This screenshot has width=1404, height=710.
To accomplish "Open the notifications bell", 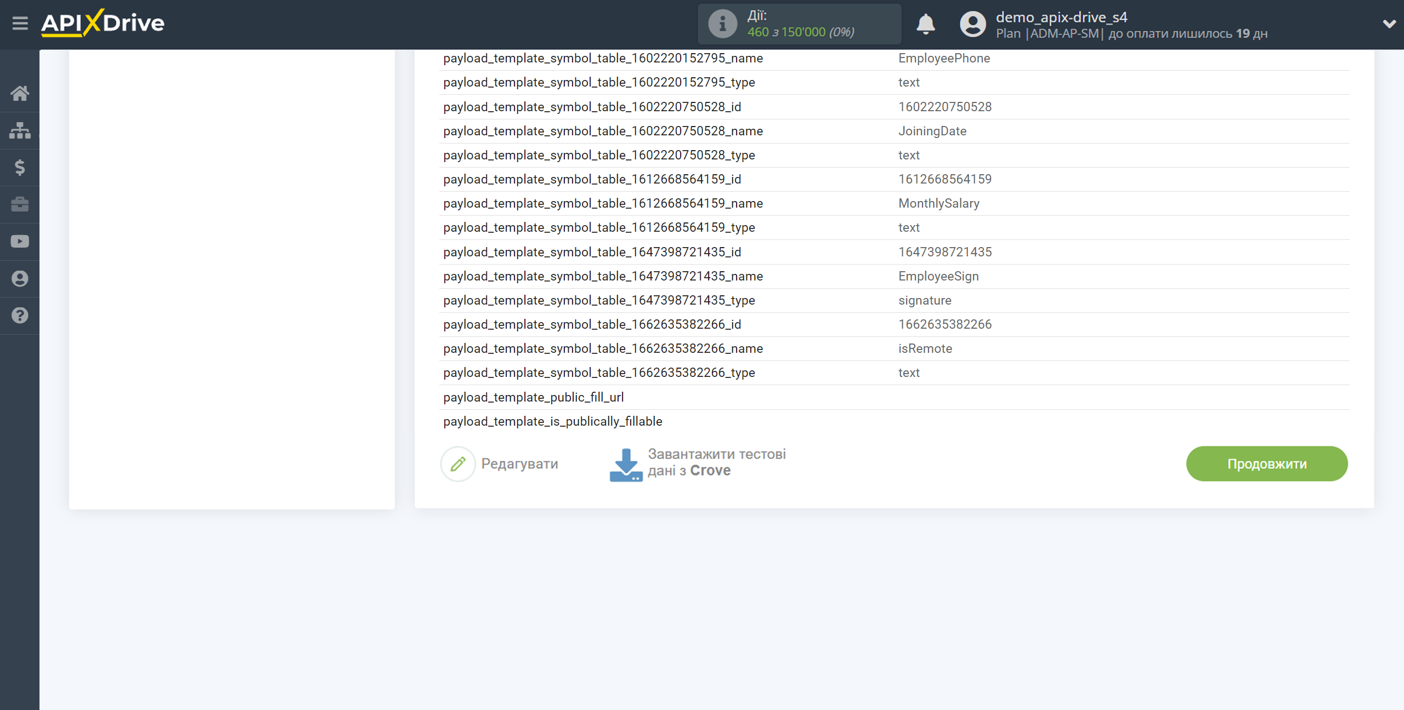I will click(925, 24).
